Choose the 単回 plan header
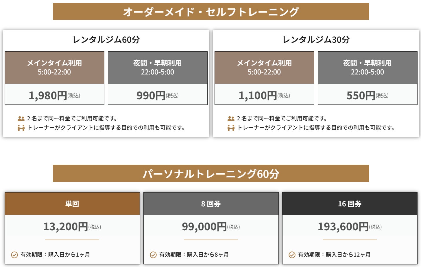The width and height of the screenshot is (421, 267). point(72,204)
